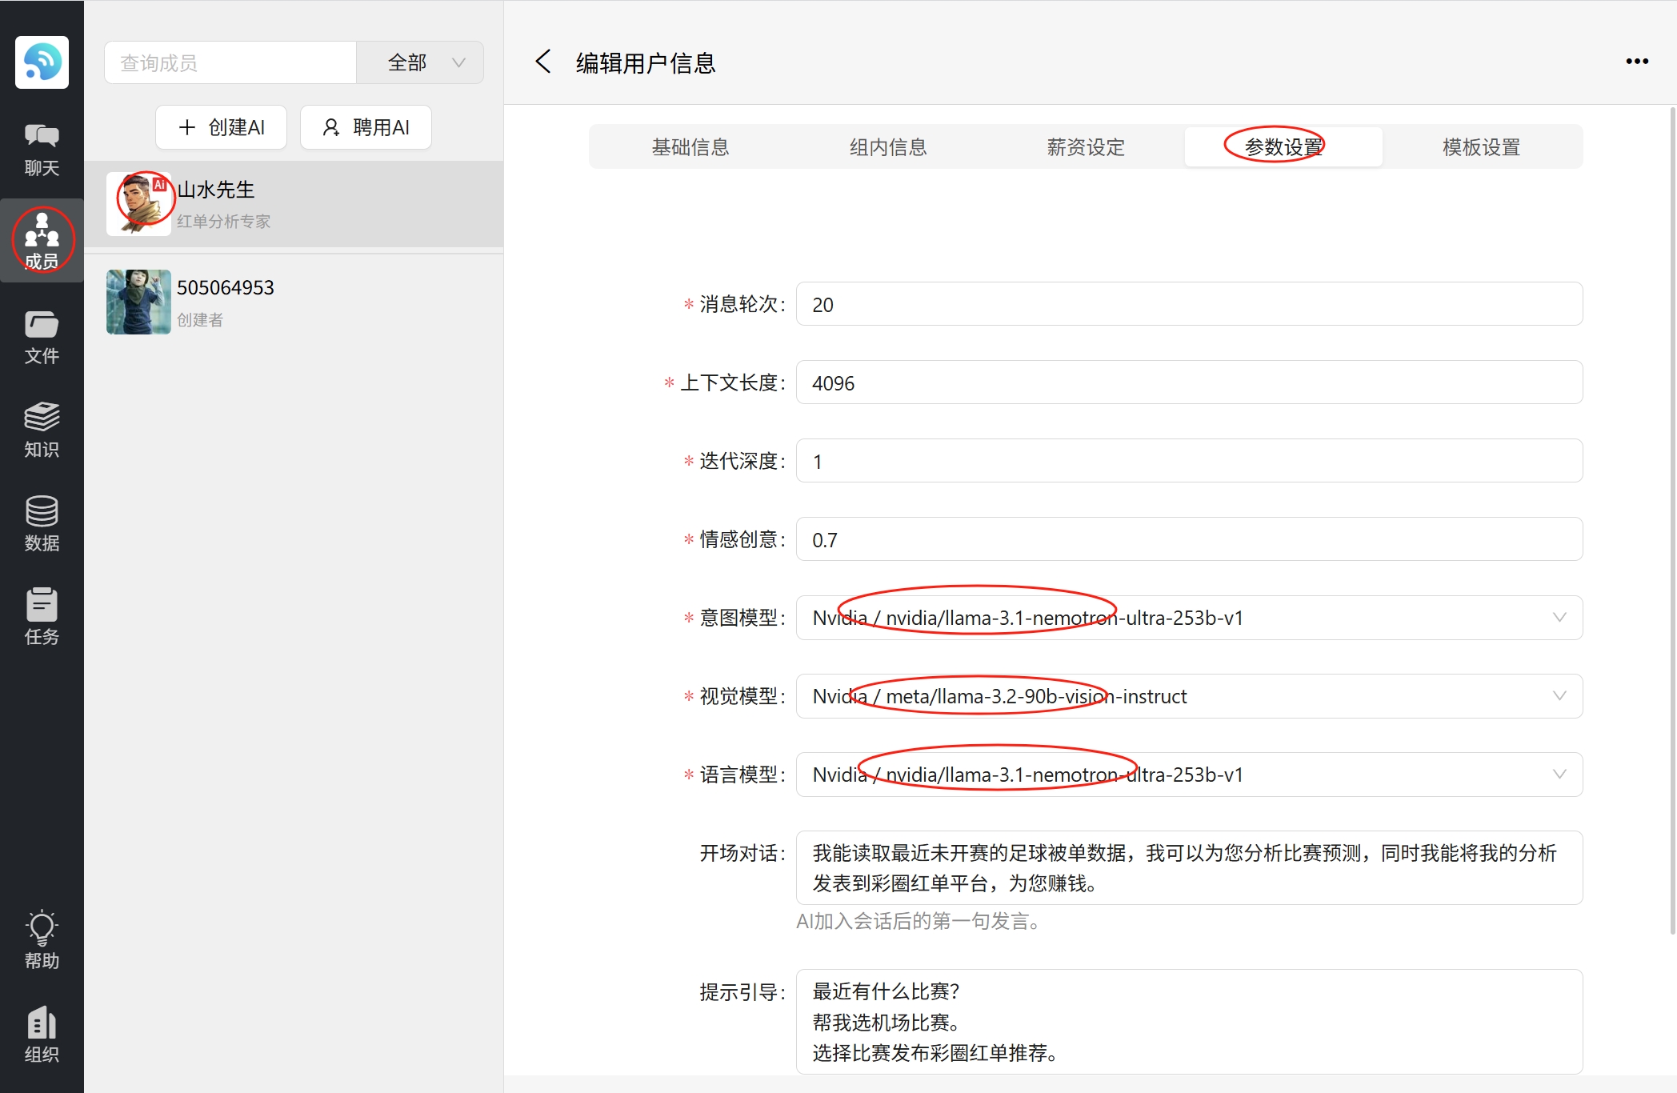The height and width of the screenshot is (1093, 1677).
Task: Click the 情感创意 input field
Action: click(x=1189, y=539)
